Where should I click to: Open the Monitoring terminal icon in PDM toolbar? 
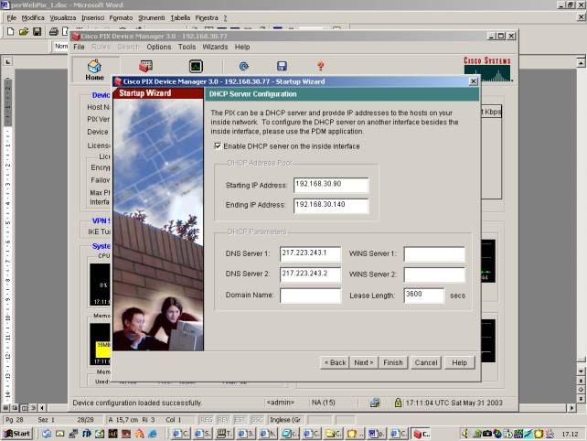click(x=196, y=66)
